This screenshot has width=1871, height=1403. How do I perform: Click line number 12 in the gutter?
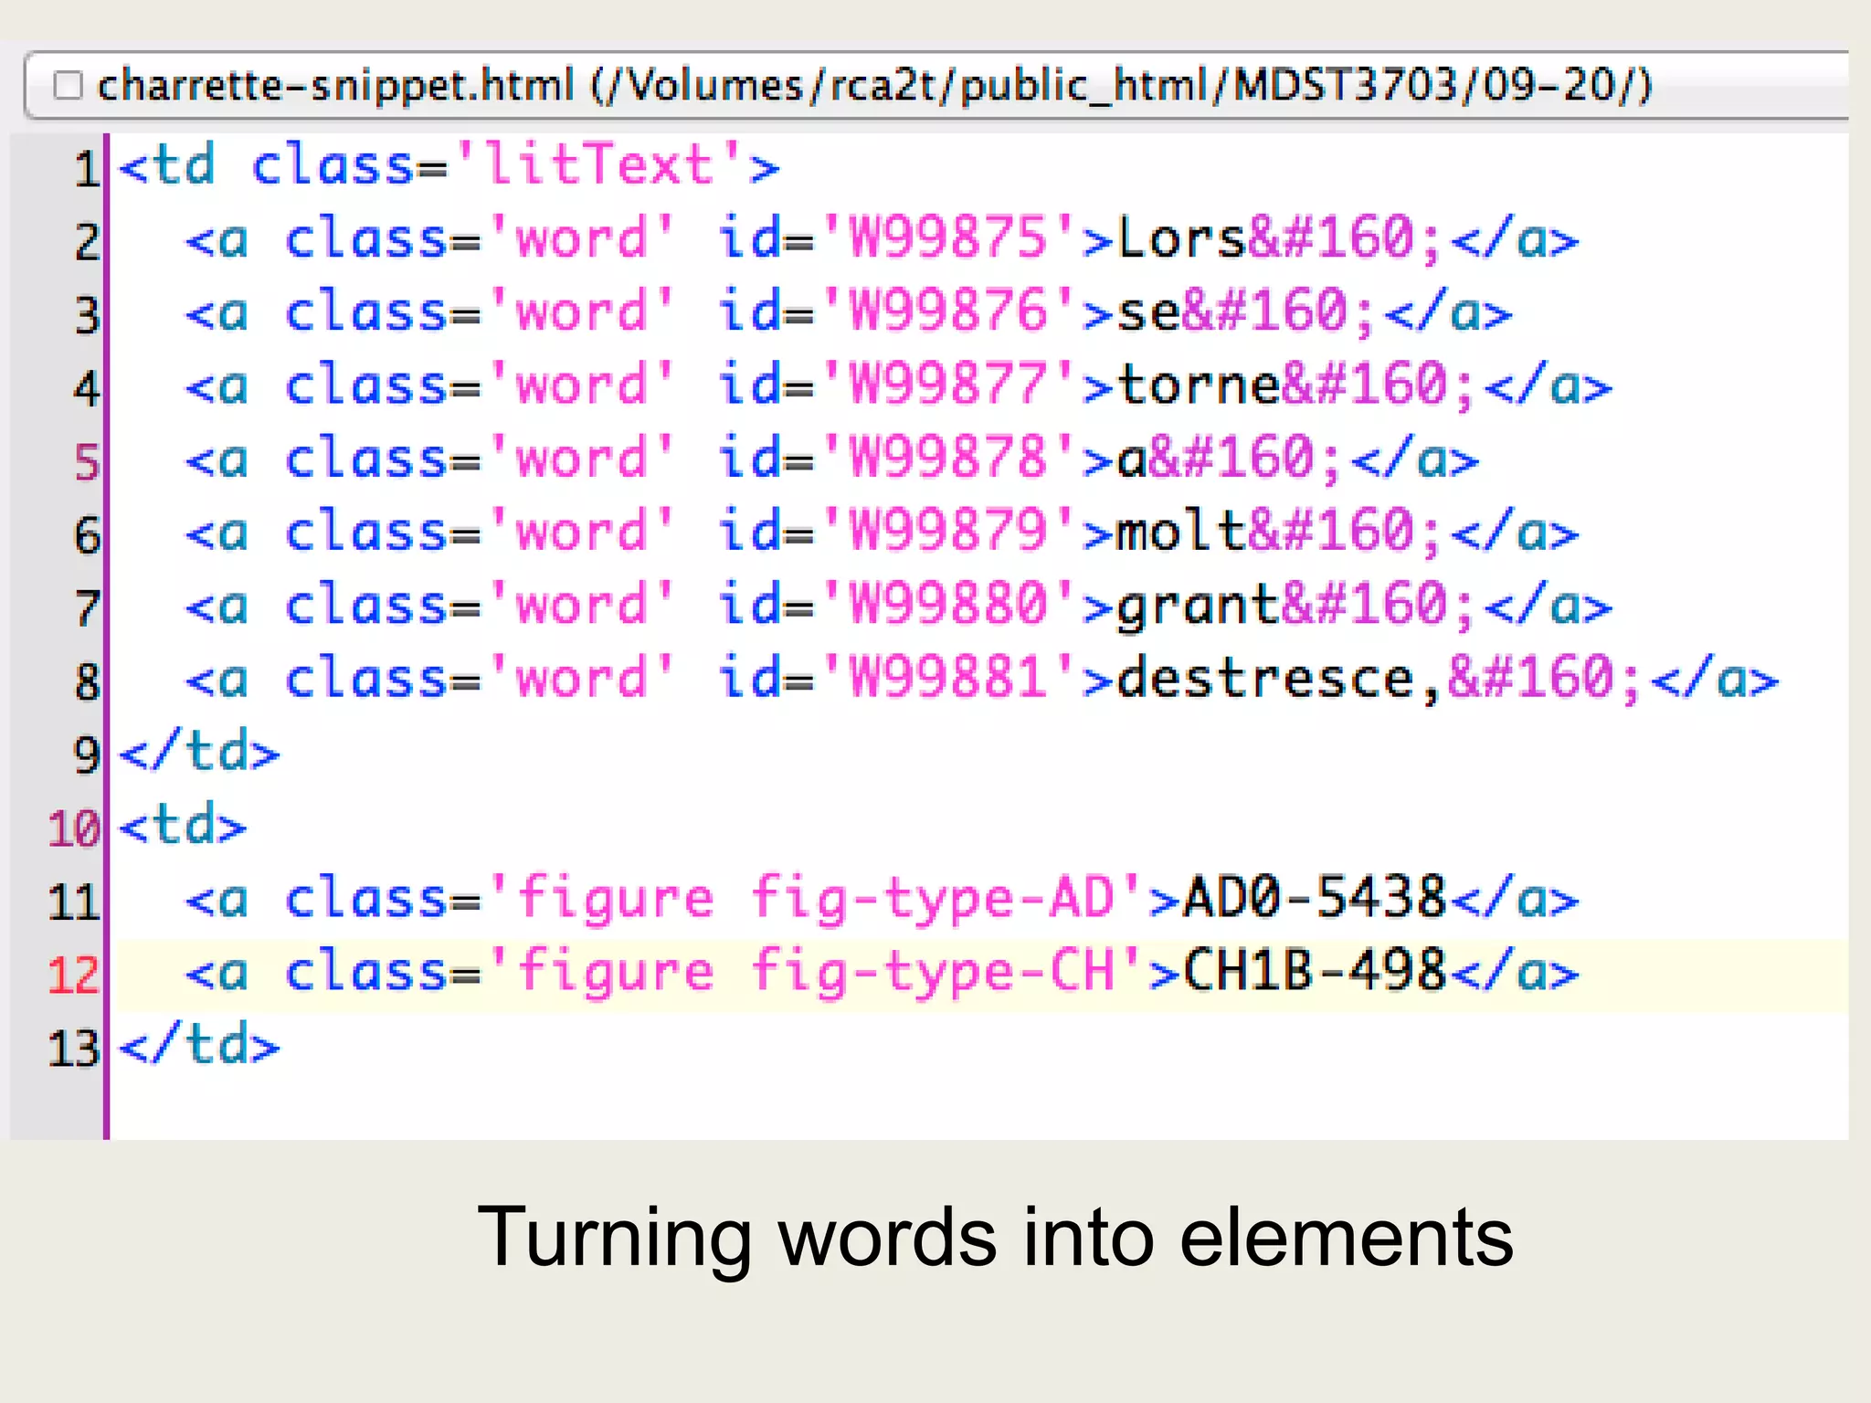(73, 975)
